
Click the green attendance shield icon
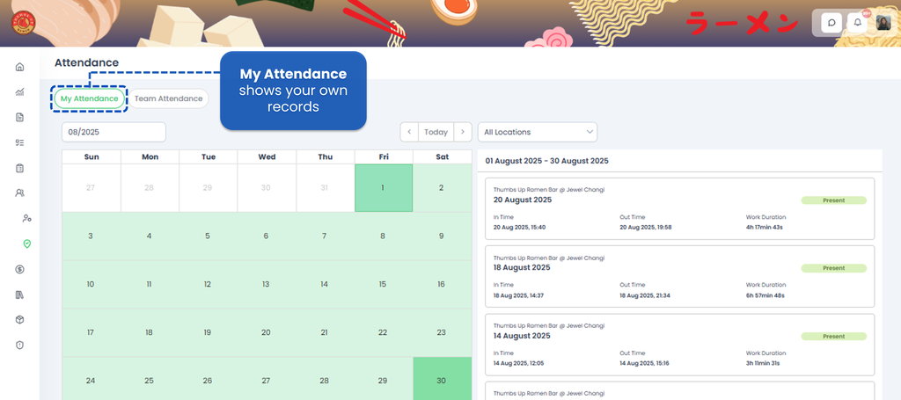coord(27,244)
